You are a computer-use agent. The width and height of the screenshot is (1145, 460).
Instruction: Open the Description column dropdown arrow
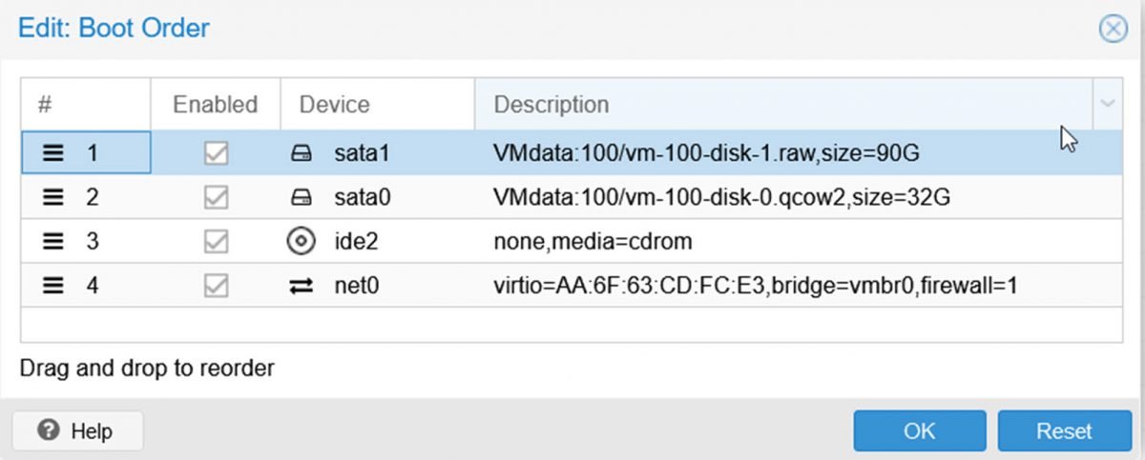point(1108,104)
